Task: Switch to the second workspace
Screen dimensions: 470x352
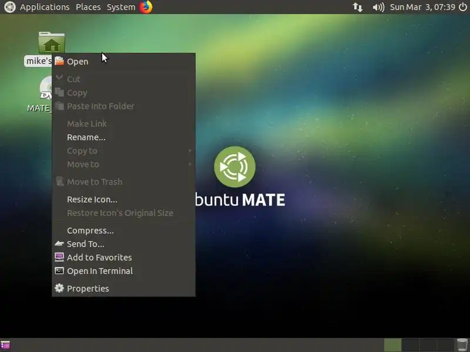Action: click(x=409, y=345)
